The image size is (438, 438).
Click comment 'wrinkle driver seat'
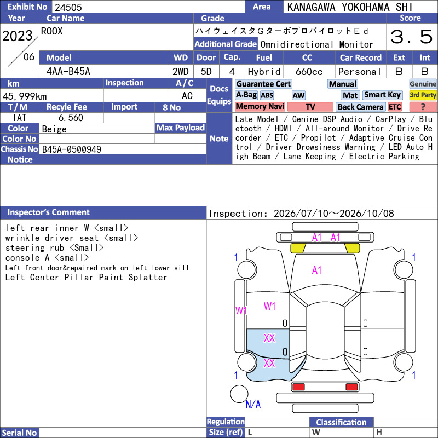click(x=72, y=238)
